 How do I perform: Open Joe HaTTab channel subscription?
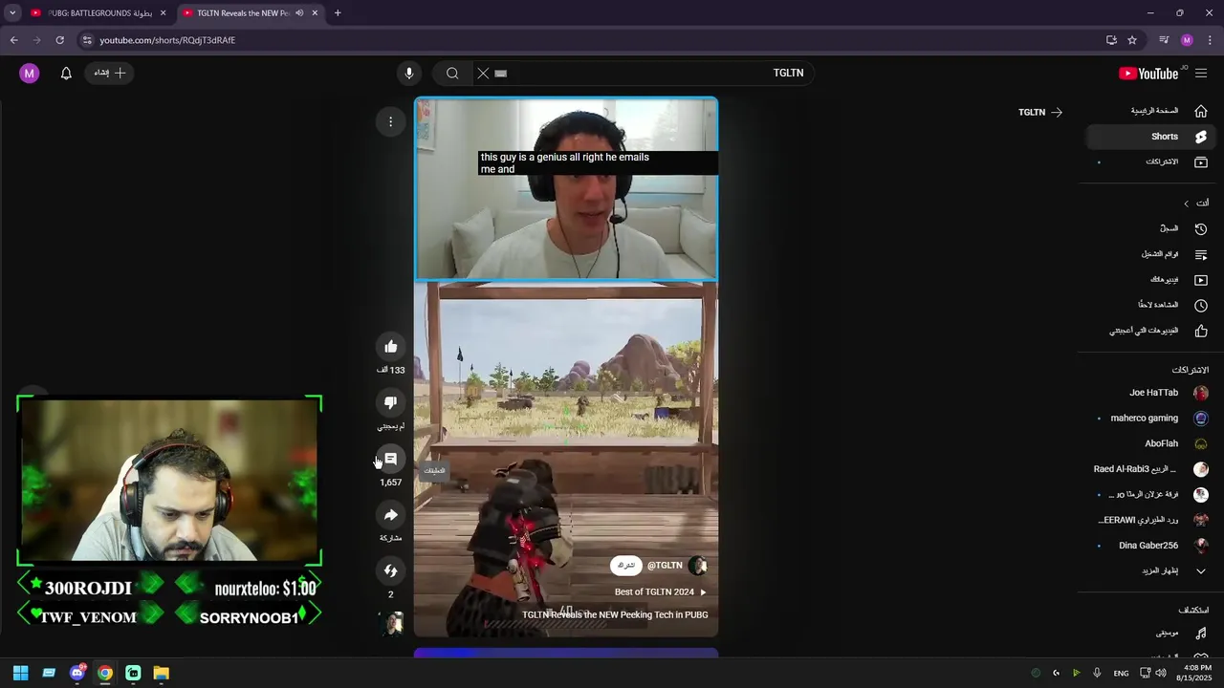(1149, 393)
